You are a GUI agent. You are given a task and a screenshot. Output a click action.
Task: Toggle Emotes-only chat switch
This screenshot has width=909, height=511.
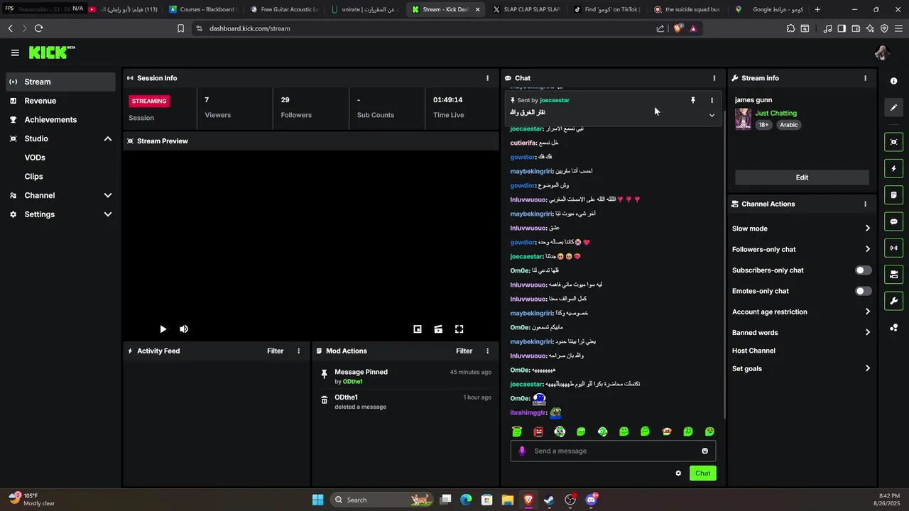pos(864,291)
